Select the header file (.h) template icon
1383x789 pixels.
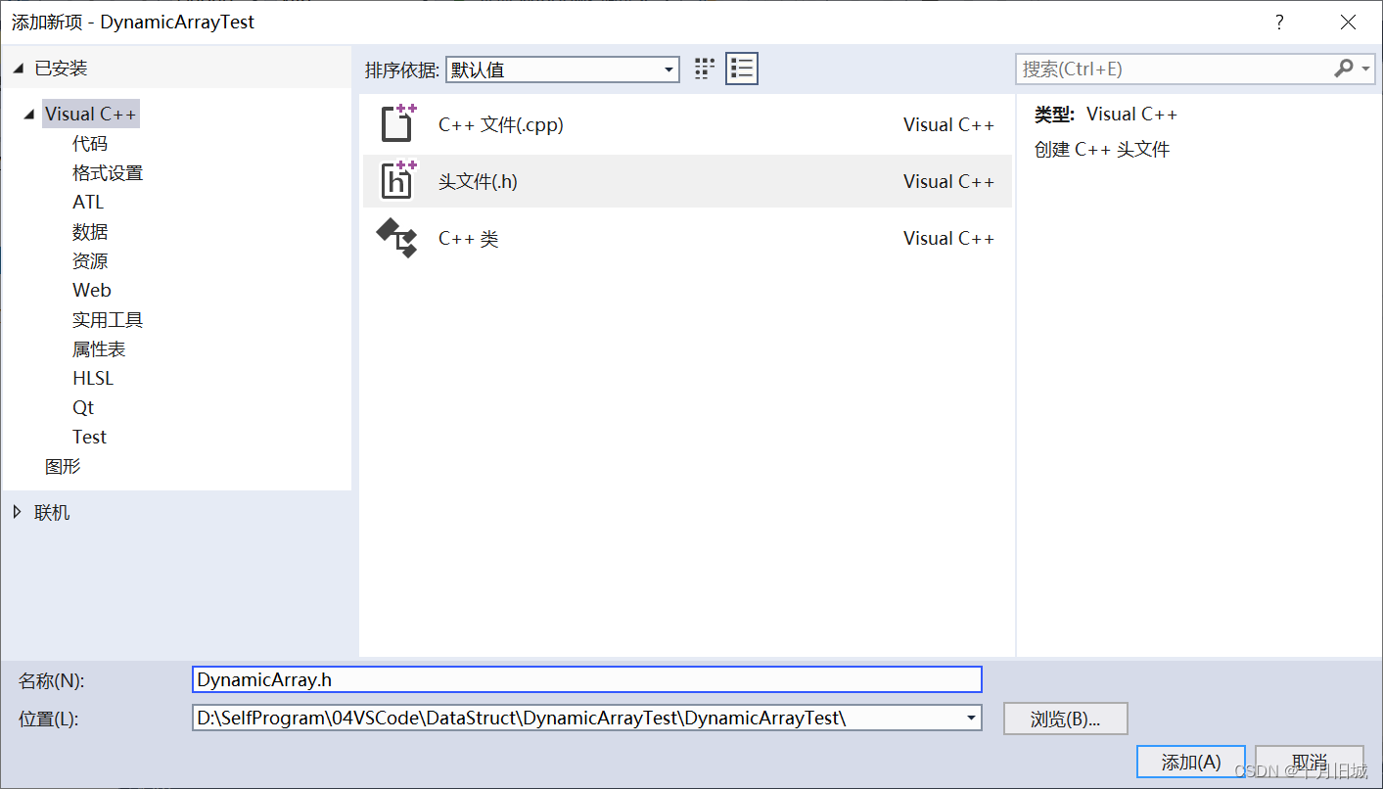click(x=397, y=180)
